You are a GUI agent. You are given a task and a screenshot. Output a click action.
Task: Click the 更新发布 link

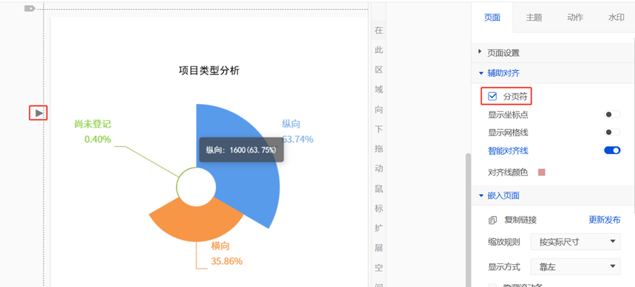tap(604, 220)
